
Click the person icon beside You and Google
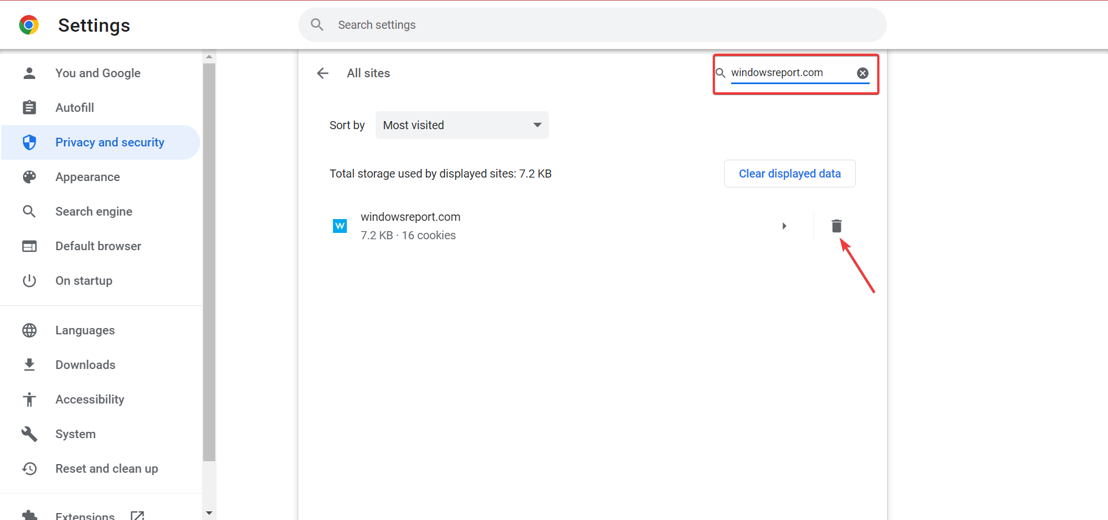(29, 73)
